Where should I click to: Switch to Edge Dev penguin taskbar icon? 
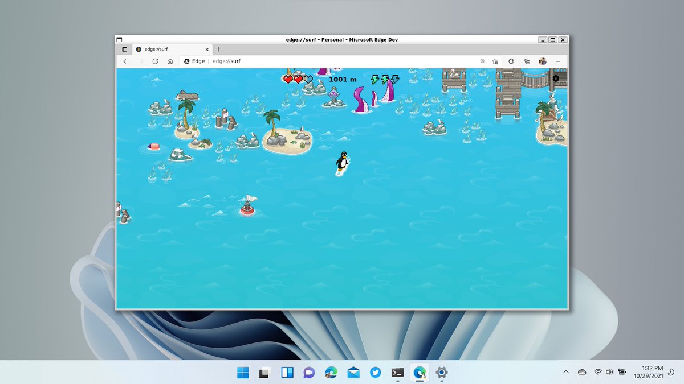coord(420,373)
